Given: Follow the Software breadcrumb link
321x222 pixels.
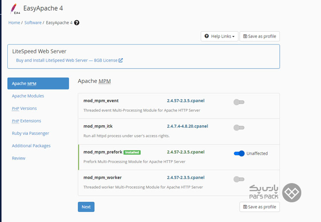Looking at the screenshot, I should click(x=33, y=23).
